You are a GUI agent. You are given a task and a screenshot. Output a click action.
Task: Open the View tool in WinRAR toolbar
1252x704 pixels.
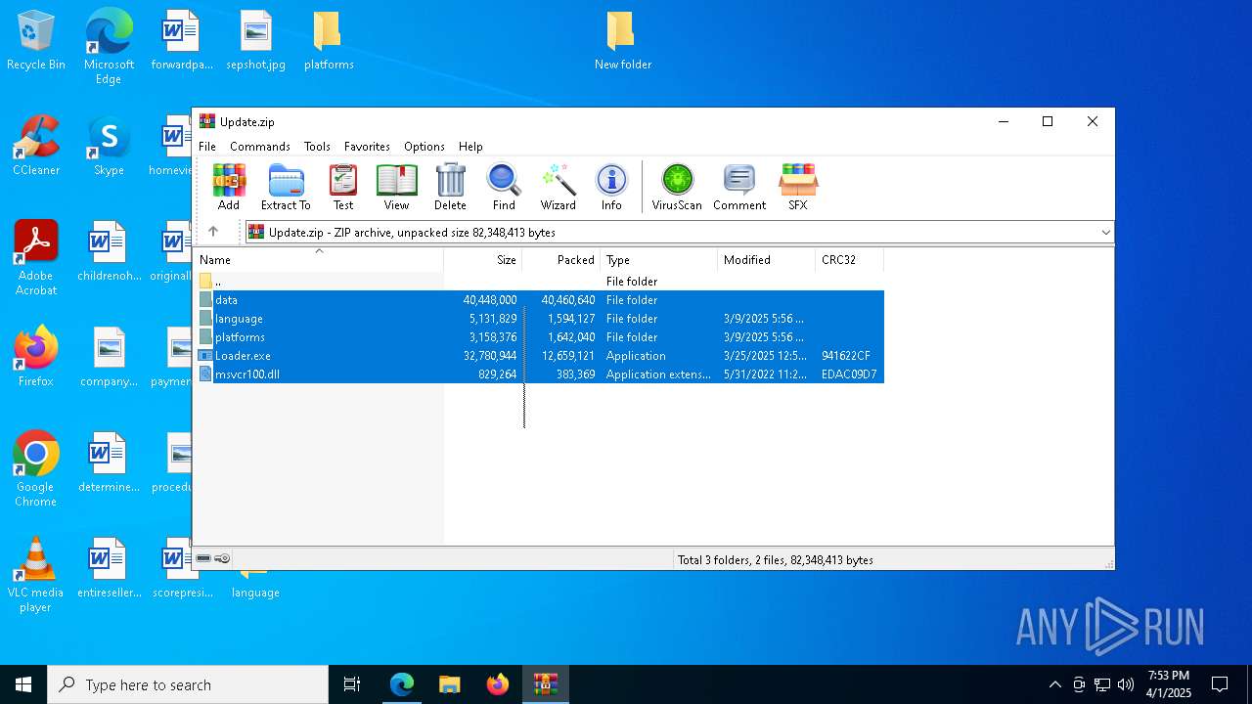coord(396,187)
